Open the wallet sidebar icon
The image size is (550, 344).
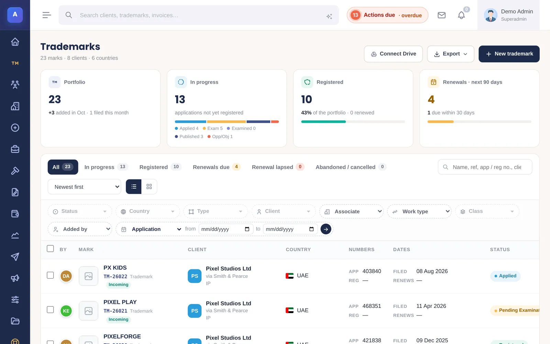[x=15, y=214]
